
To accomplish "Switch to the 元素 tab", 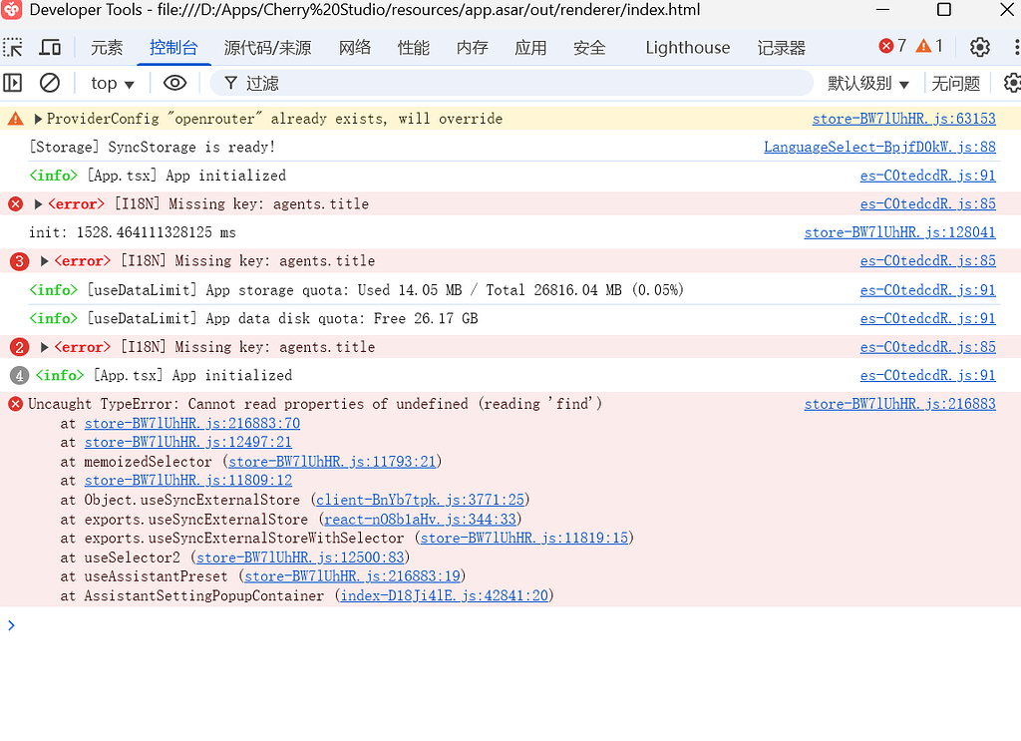I will pos(106,48).
